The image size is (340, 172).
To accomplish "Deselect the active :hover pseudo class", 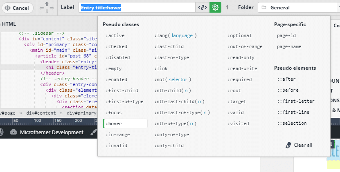I will [x=125, y=123].
